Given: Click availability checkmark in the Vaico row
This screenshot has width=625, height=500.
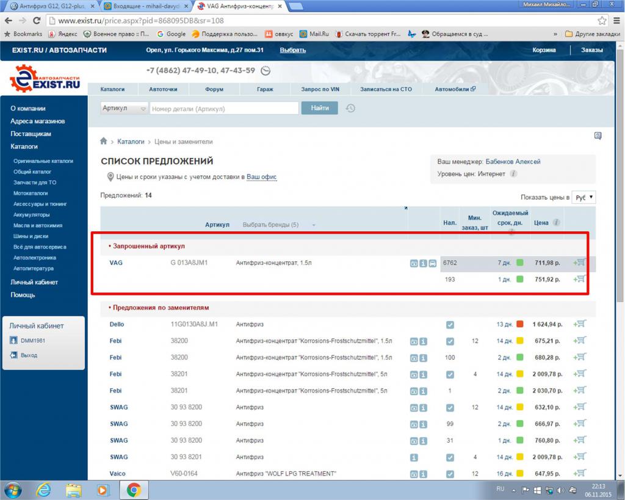Looking at the screenshot, I should pyautogui.click(x=450, y=474).
